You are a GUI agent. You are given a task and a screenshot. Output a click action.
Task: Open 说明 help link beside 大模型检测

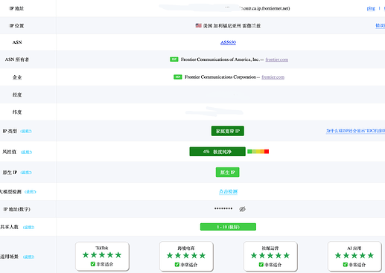click(x=31, y=192)
